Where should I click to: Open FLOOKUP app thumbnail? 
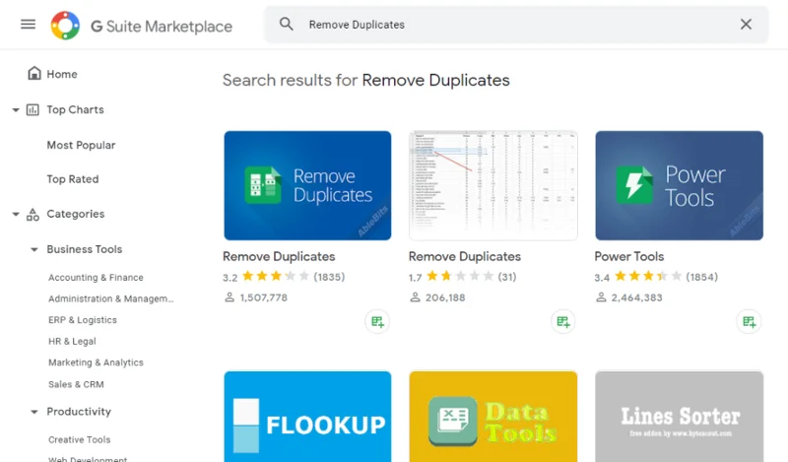(x=307, y=417)
